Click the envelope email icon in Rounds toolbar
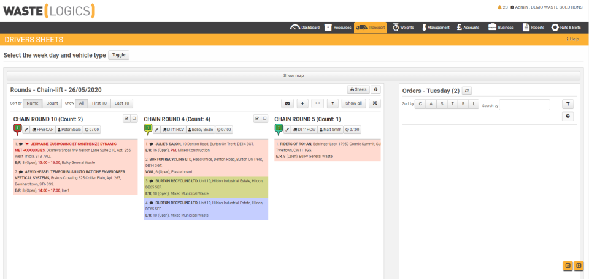This screenshot has width=589, height=279. click(x=287, y=103)
